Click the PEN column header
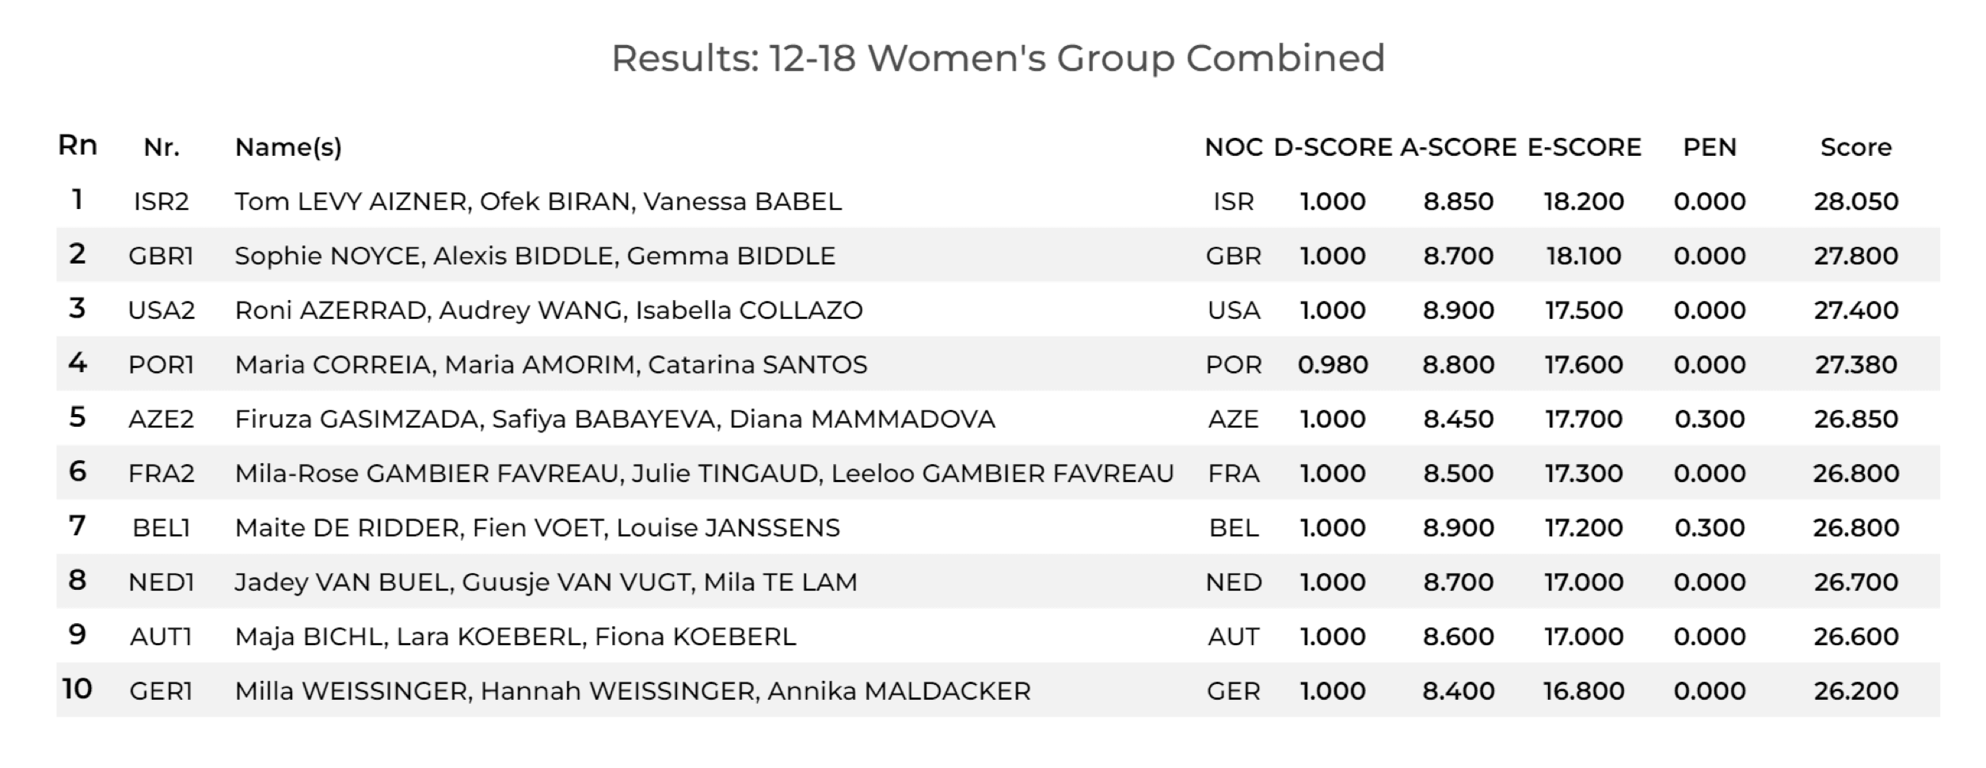This screenshot has width=1986, height=768. pyautogui.click(x=1710, y=147)
